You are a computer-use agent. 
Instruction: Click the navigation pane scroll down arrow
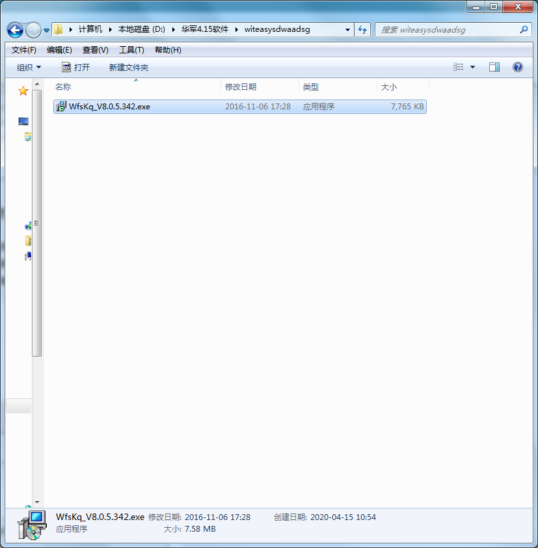point(37,502)
